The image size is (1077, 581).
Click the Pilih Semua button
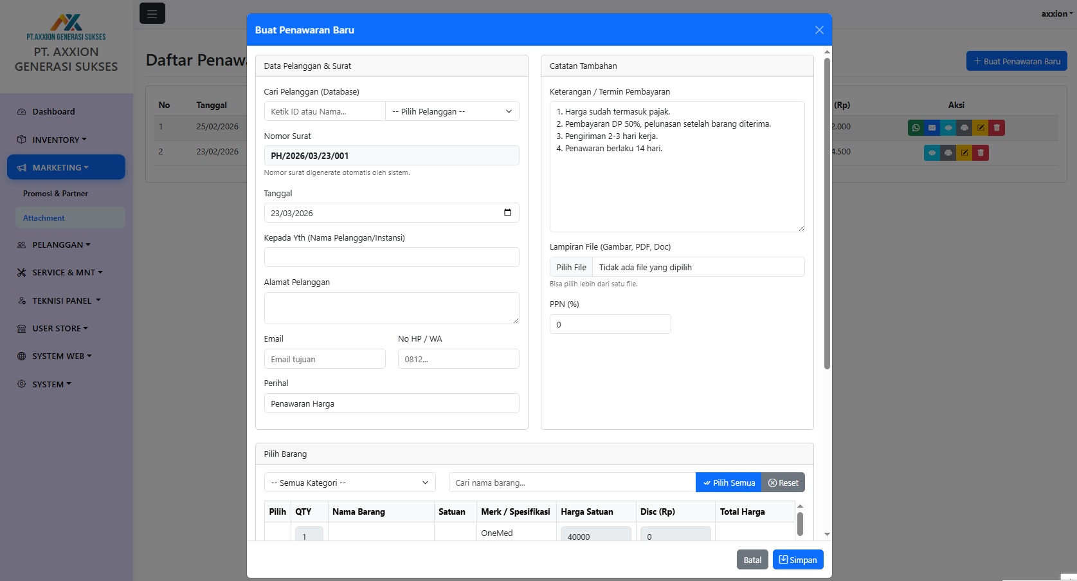pos(729,483)
